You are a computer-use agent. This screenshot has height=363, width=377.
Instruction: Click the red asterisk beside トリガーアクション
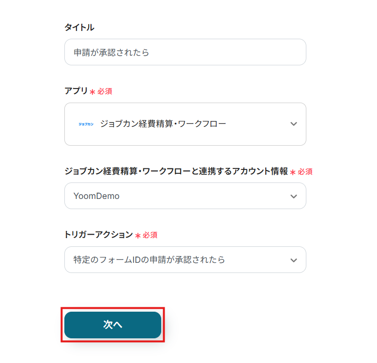click(x=138, y=235)
